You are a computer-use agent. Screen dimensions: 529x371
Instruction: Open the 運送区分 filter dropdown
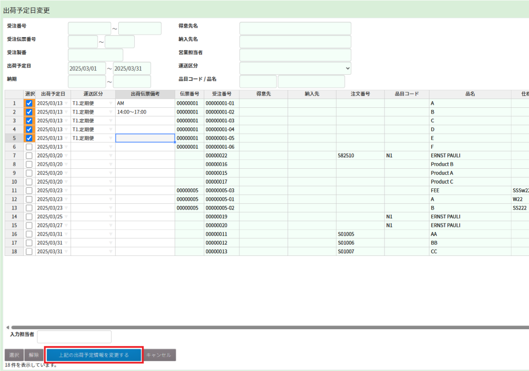[295, 69]
